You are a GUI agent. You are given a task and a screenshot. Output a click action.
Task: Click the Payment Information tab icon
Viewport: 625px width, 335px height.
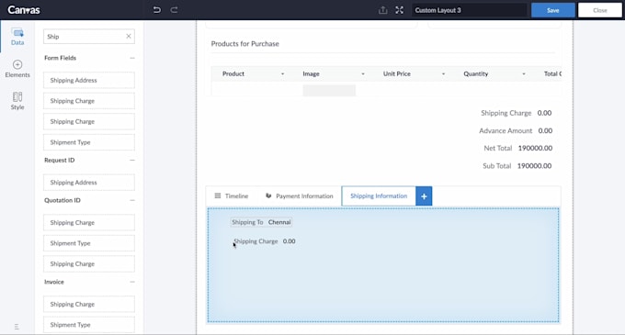coord(268,195)
